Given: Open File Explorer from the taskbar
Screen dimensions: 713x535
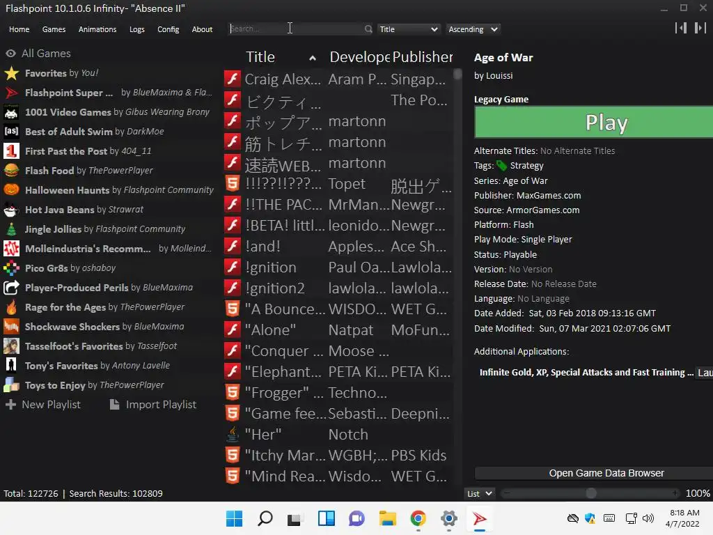Looking at the screenshot, I should click(x=387, y=518).
